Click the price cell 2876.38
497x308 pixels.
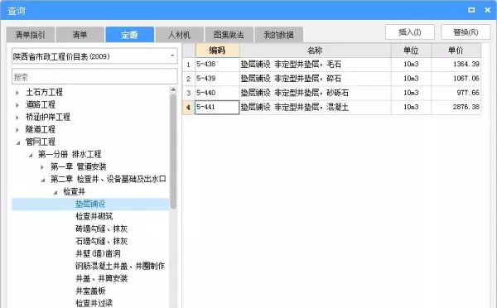coord(456,107)
